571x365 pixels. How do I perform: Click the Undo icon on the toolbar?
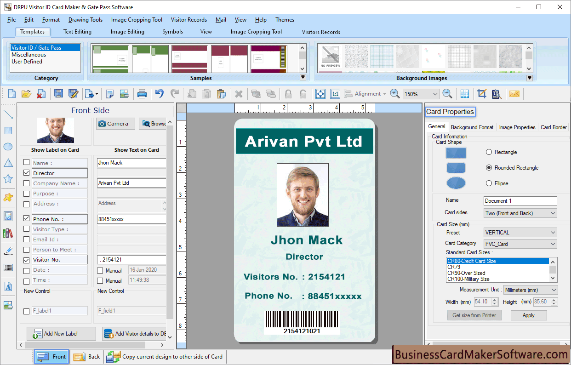coord(159,94)
